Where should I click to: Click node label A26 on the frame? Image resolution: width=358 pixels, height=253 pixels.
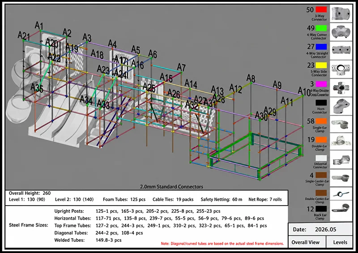[x=174, y=94]
